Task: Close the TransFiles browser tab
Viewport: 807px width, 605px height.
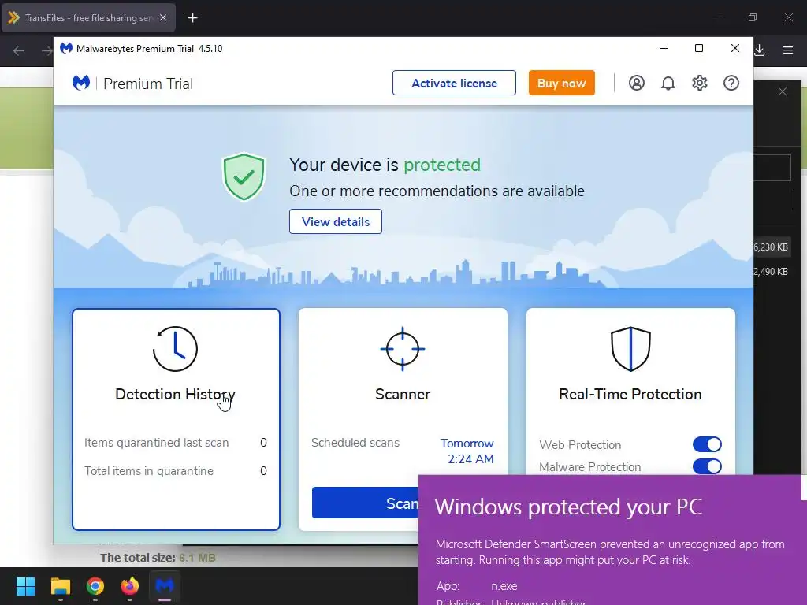Action: click(163, 17)
